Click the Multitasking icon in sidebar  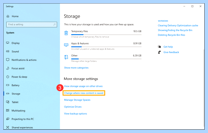coord(8,110)
